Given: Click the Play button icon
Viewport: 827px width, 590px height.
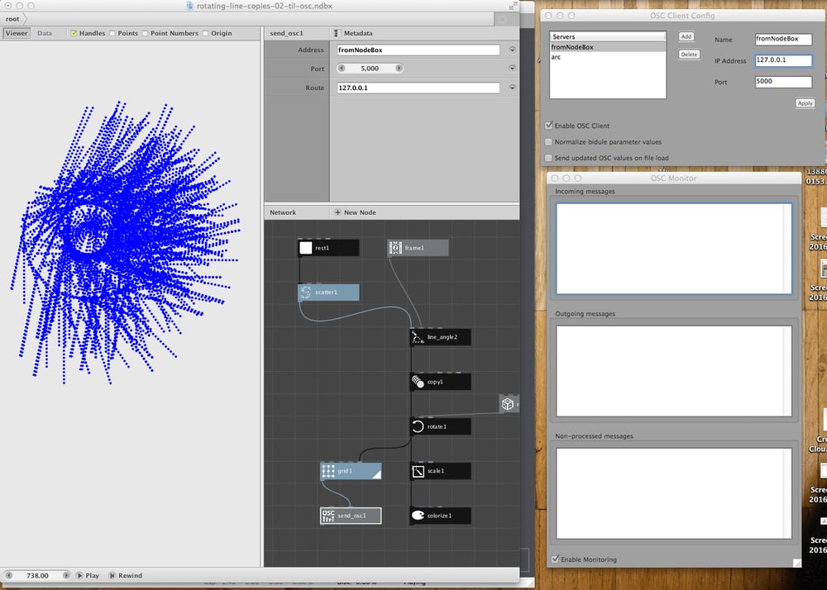Looking at the screenshot, I should [x=79, y=575].
